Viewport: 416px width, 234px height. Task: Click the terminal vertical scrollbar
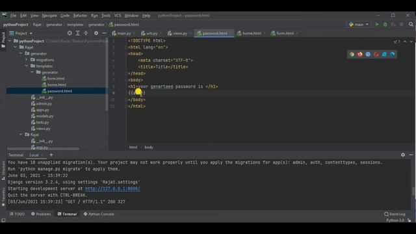[x=413, y=192]
